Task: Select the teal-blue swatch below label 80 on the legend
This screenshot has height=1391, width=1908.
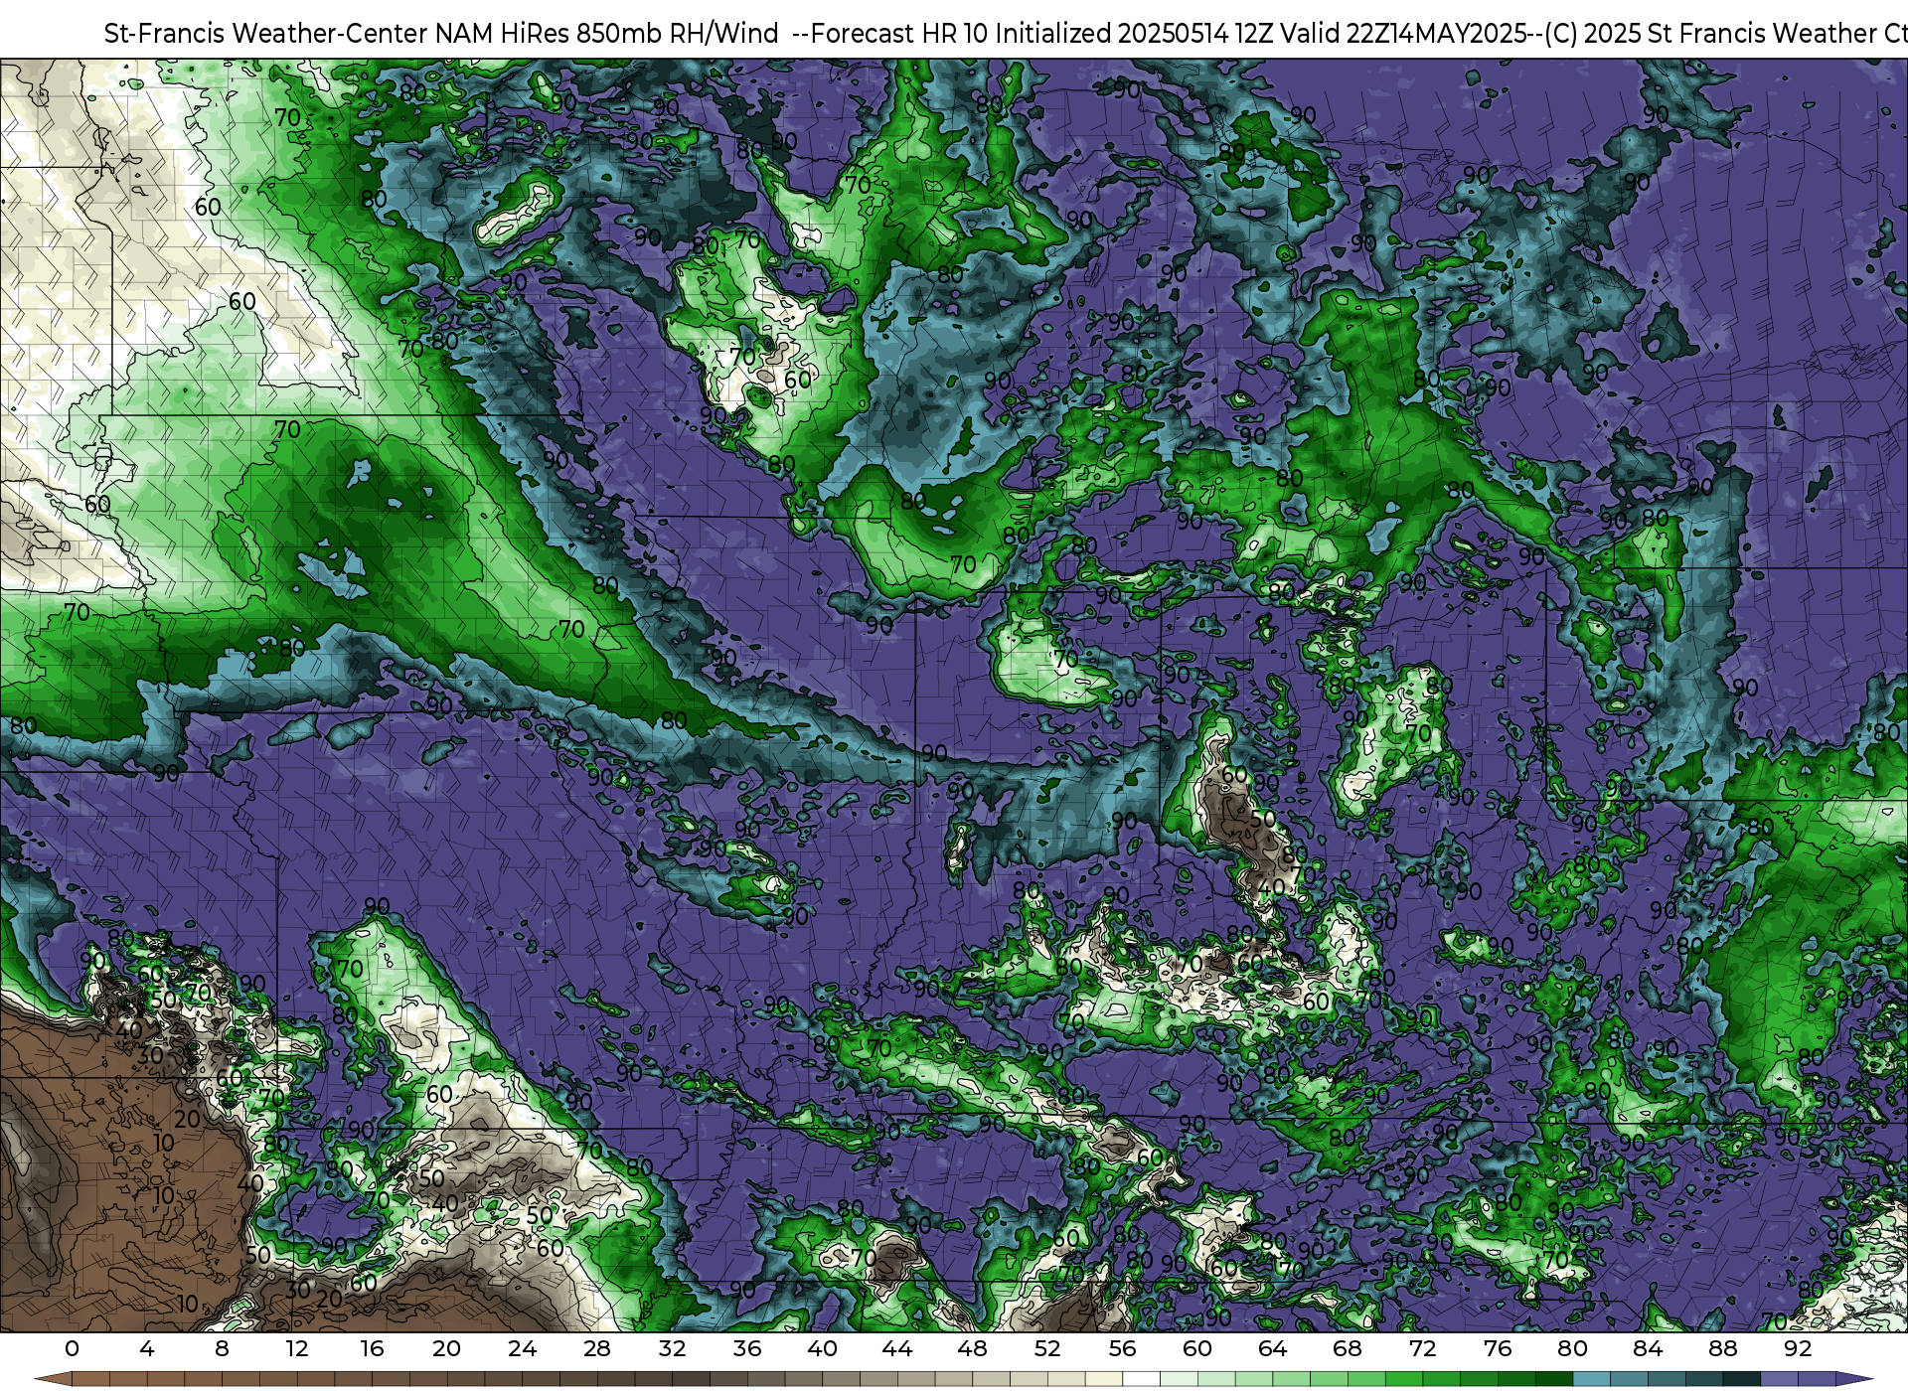Action: tap(1591, 1379)
